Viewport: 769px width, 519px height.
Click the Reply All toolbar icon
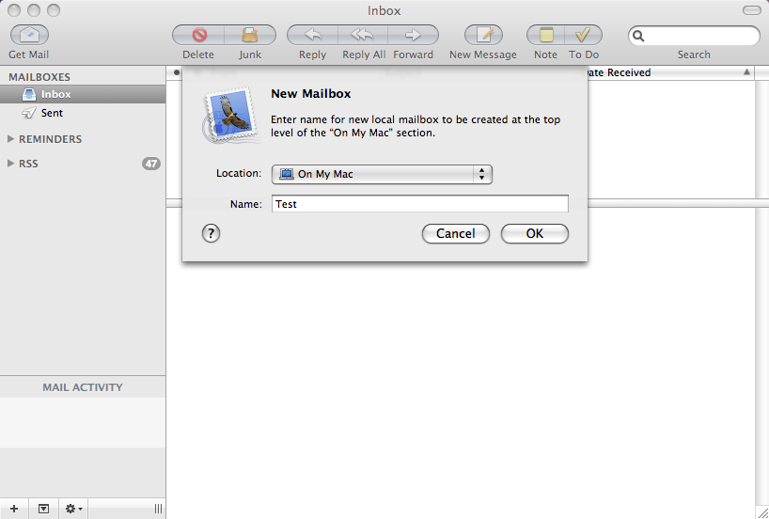[363, 35]
